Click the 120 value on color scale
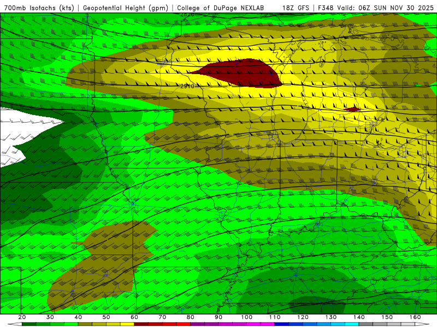 point(303,317)
